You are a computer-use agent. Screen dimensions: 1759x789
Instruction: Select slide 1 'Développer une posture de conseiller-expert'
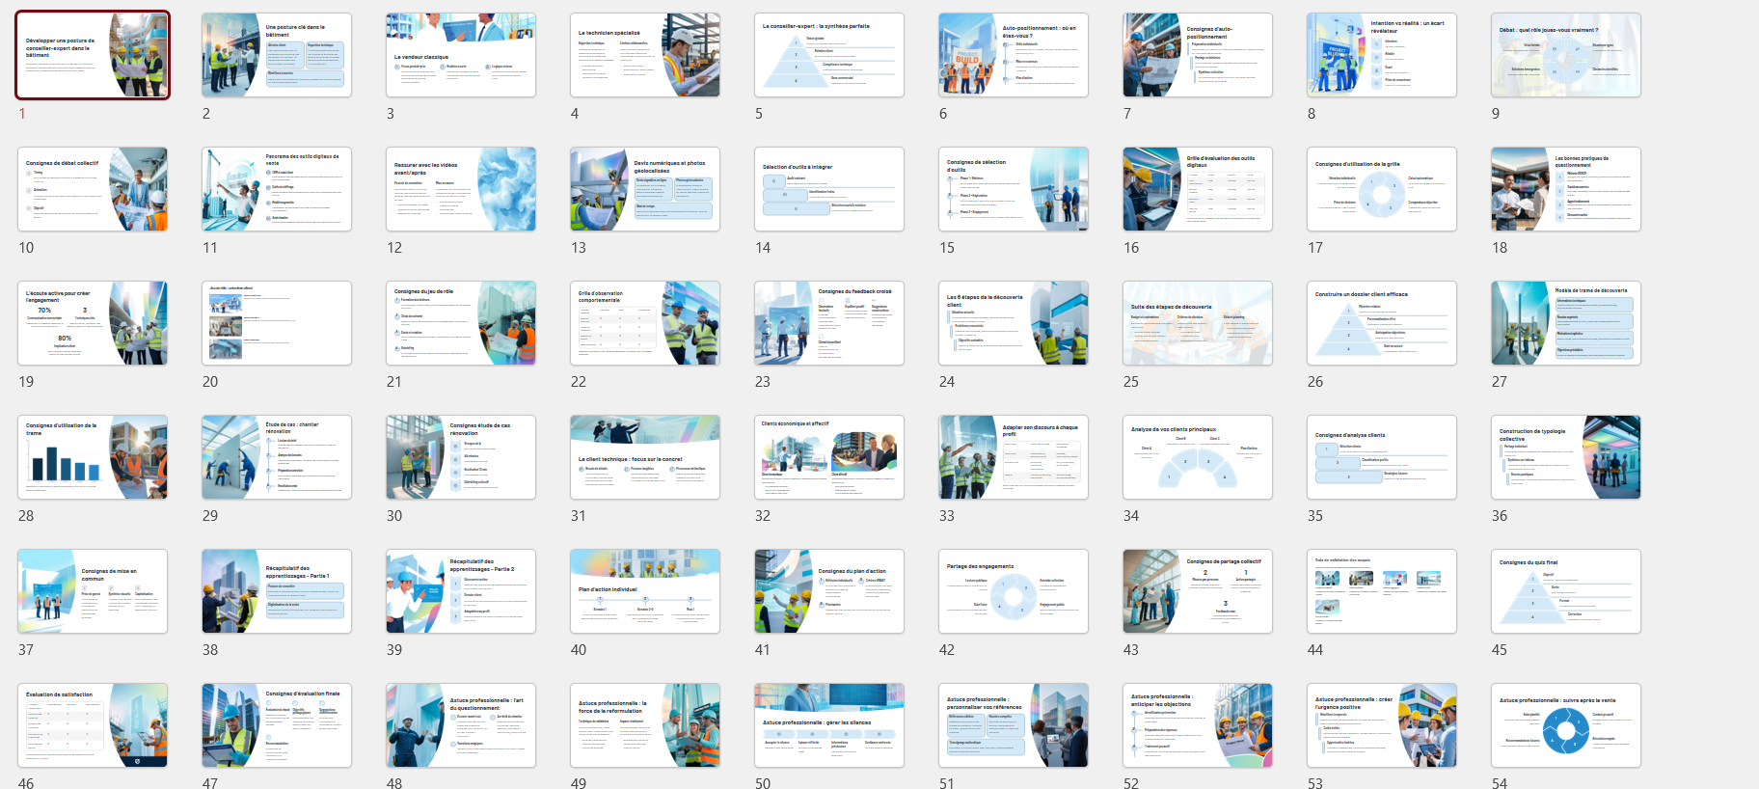(x=93, y=55)
